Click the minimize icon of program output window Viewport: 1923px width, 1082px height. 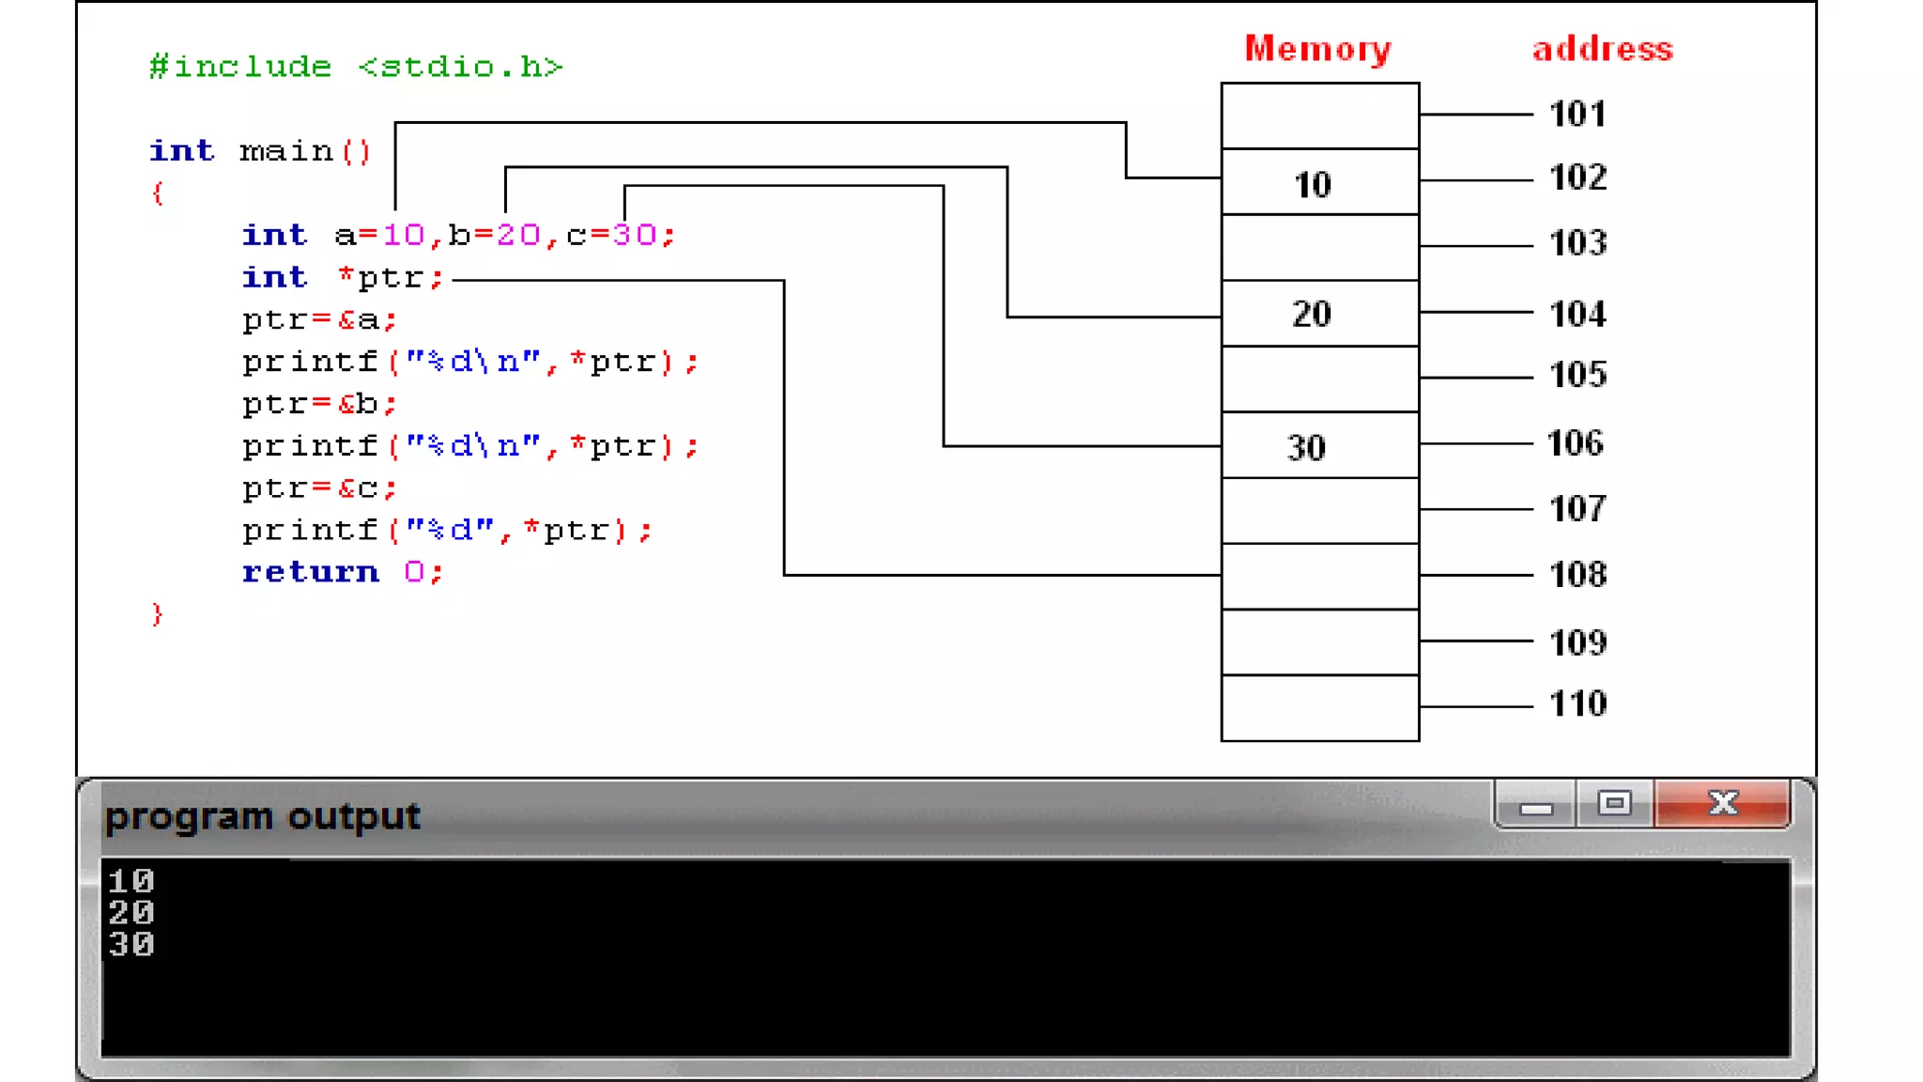click(x=1536, y=805)
